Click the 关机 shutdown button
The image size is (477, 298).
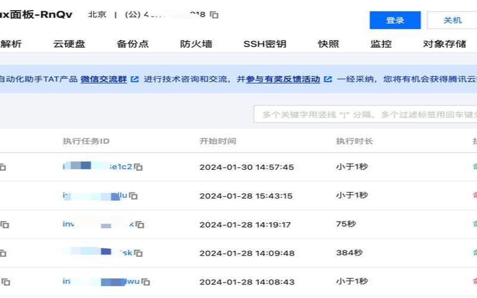(452, 20)
